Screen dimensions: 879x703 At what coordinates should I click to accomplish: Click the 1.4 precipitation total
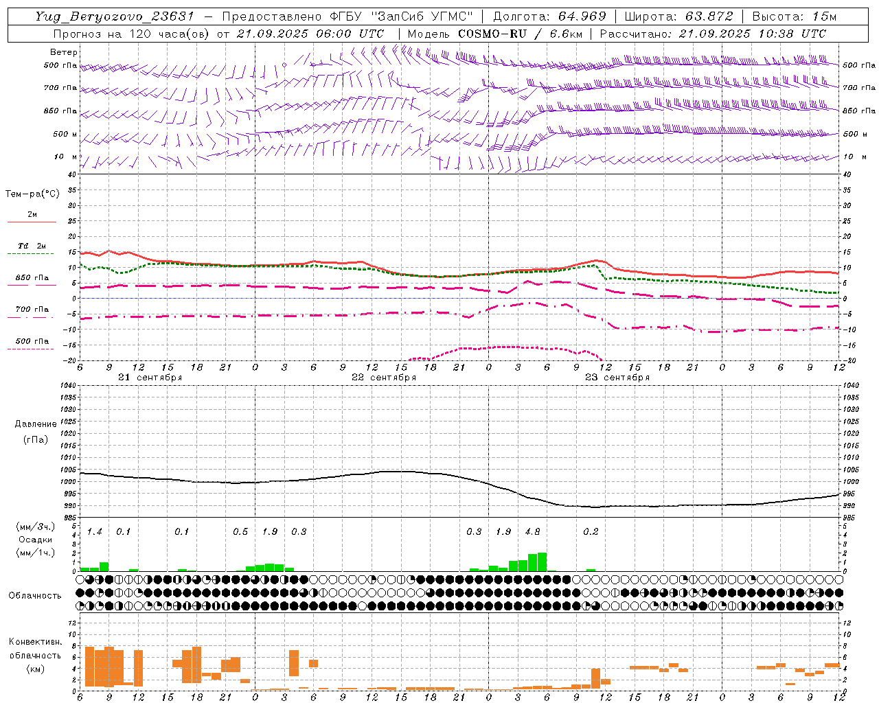94,532
